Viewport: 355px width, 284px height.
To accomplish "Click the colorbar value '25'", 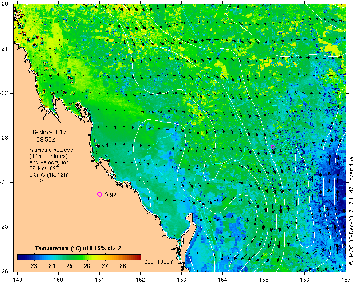I will tap(69, 266).
